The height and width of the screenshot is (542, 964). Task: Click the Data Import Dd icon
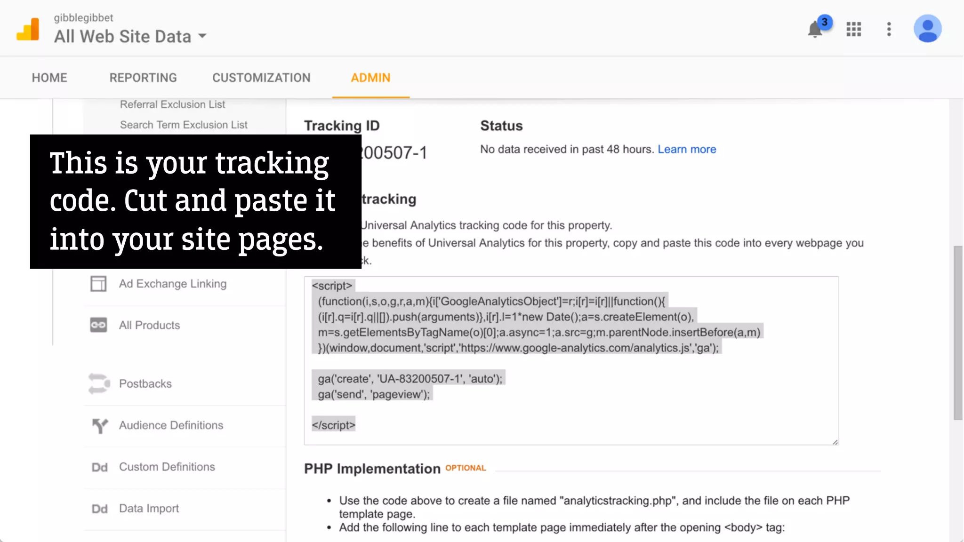click(x=99, y=509)
